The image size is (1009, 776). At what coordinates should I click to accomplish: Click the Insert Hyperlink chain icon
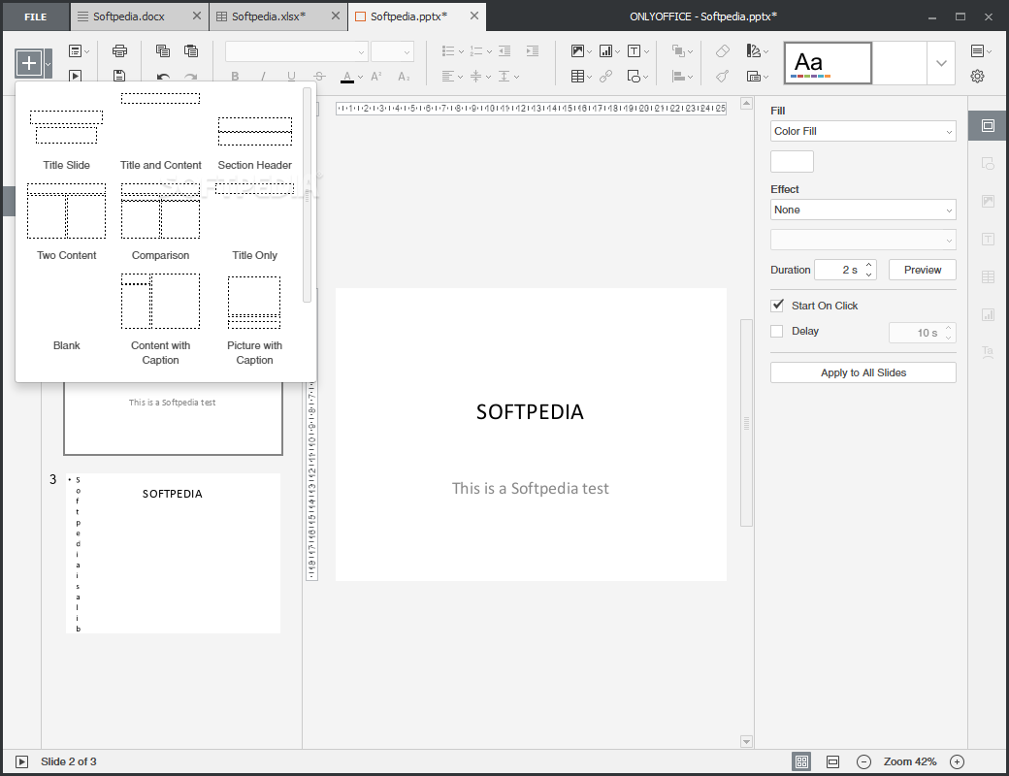[605, 77]
